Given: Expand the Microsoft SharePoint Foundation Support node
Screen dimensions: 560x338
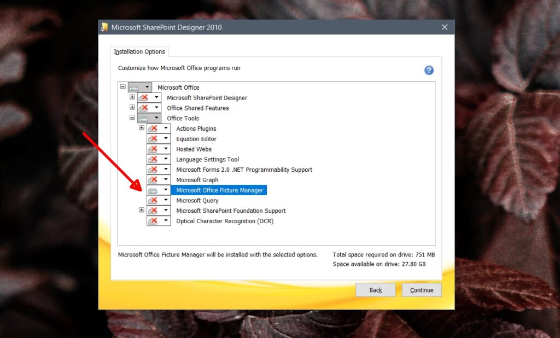Looking at the screenshot, I should (141, 211).
